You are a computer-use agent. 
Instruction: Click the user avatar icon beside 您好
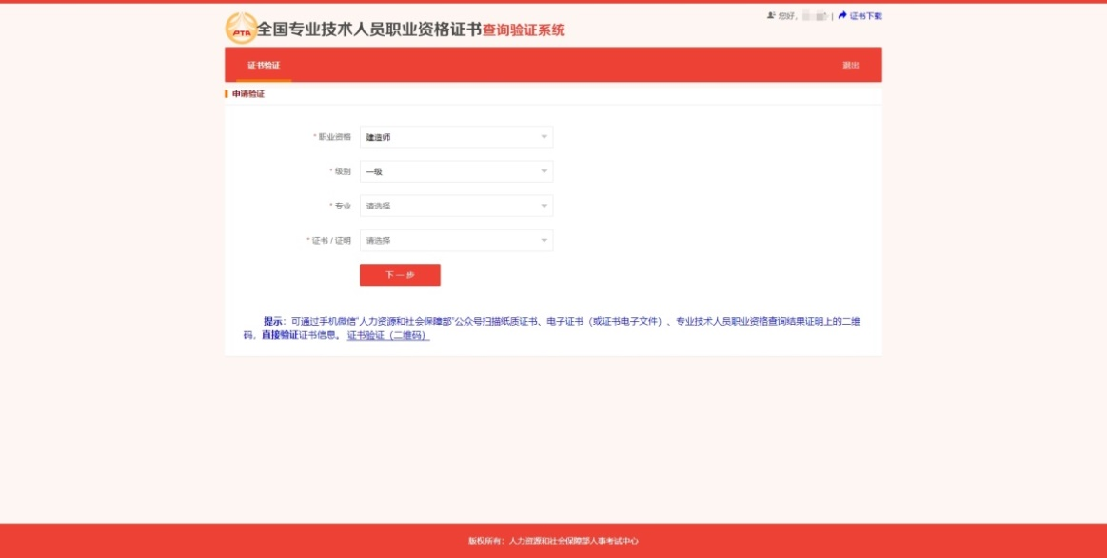tap(771, 16)
